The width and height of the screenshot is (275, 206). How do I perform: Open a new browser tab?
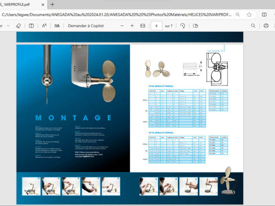tap(52, 5)
